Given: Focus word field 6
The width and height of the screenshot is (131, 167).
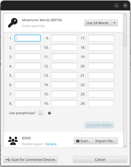Looking at the screenshot, I should (x=28, y=85).
